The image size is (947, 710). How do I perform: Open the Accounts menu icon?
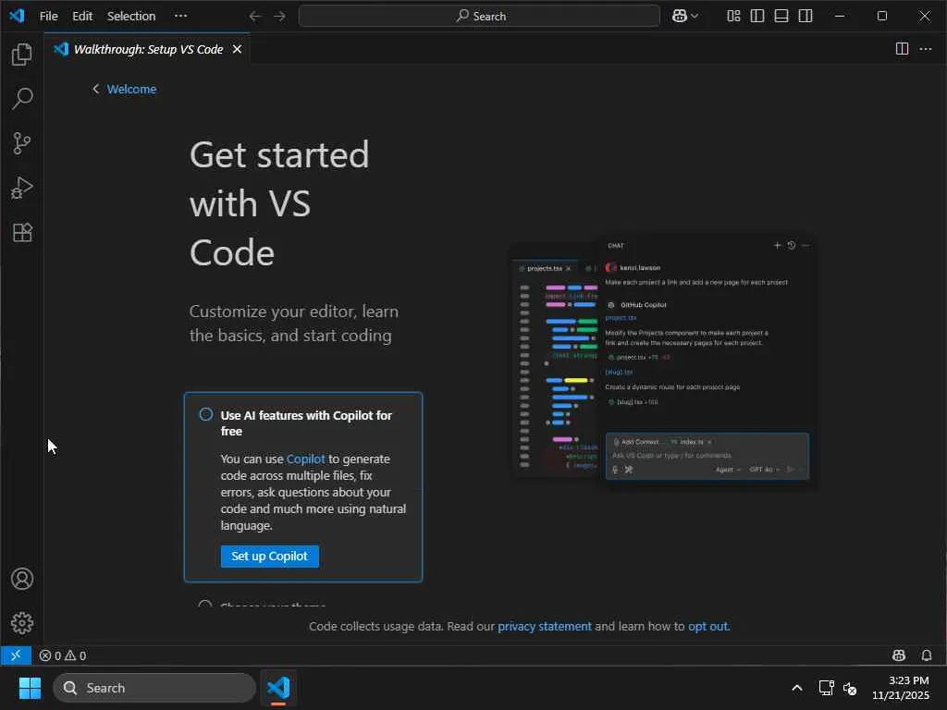click(22, 579)
